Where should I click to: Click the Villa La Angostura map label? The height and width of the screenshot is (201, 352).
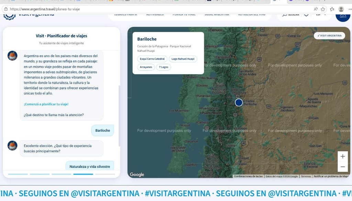coord(239,91)
